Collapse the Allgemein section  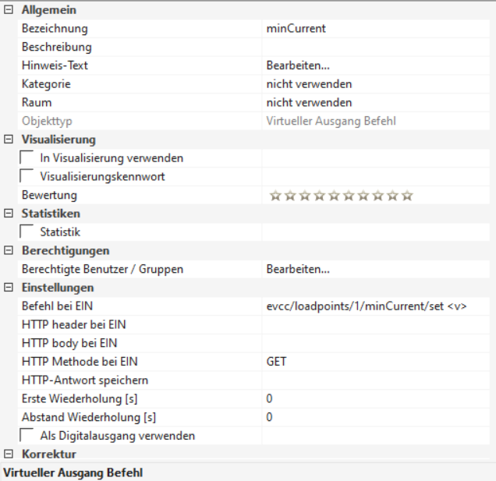point(9,10)
